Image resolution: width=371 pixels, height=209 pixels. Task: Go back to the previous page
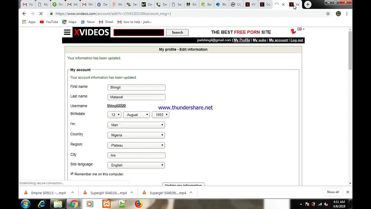click(x=24, y=14)
